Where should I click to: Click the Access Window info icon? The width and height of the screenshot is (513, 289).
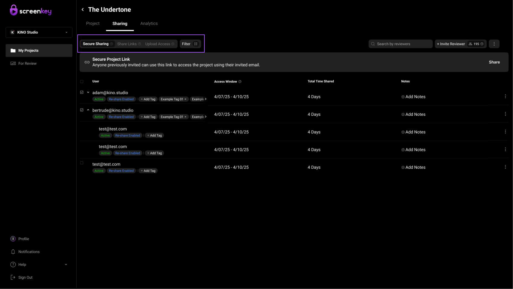240,82
